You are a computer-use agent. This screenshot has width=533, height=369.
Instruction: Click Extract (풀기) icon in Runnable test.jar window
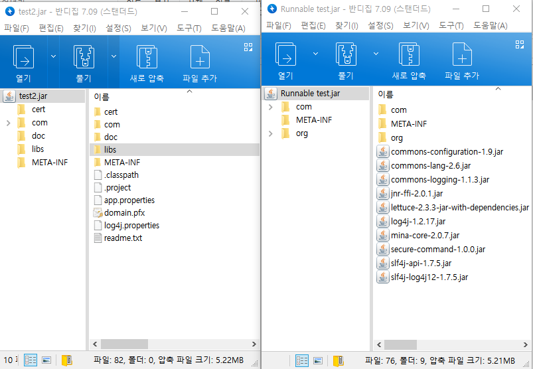click(x=346, y=54)
